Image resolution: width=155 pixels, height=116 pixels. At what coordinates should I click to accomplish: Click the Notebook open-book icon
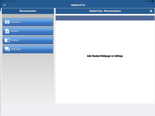tap(7, 40)
